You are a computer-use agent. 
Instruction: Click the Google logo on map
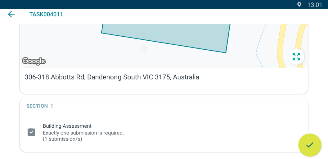point(34,61)
